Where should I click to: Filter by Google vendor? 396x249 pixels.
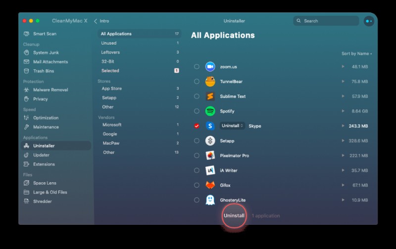click(140, 134)
